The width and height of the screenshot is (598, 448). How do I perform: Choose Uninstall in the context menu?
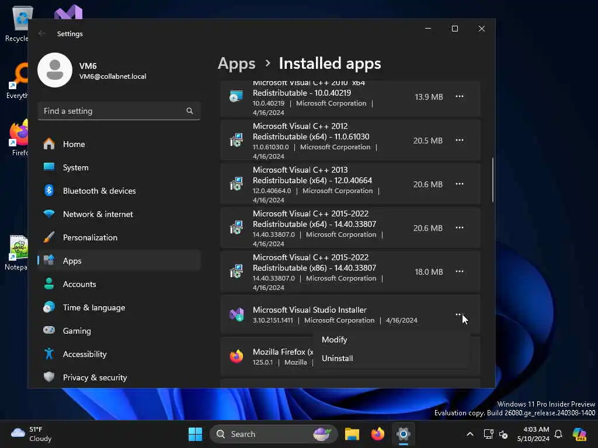[x=391, y=358]
